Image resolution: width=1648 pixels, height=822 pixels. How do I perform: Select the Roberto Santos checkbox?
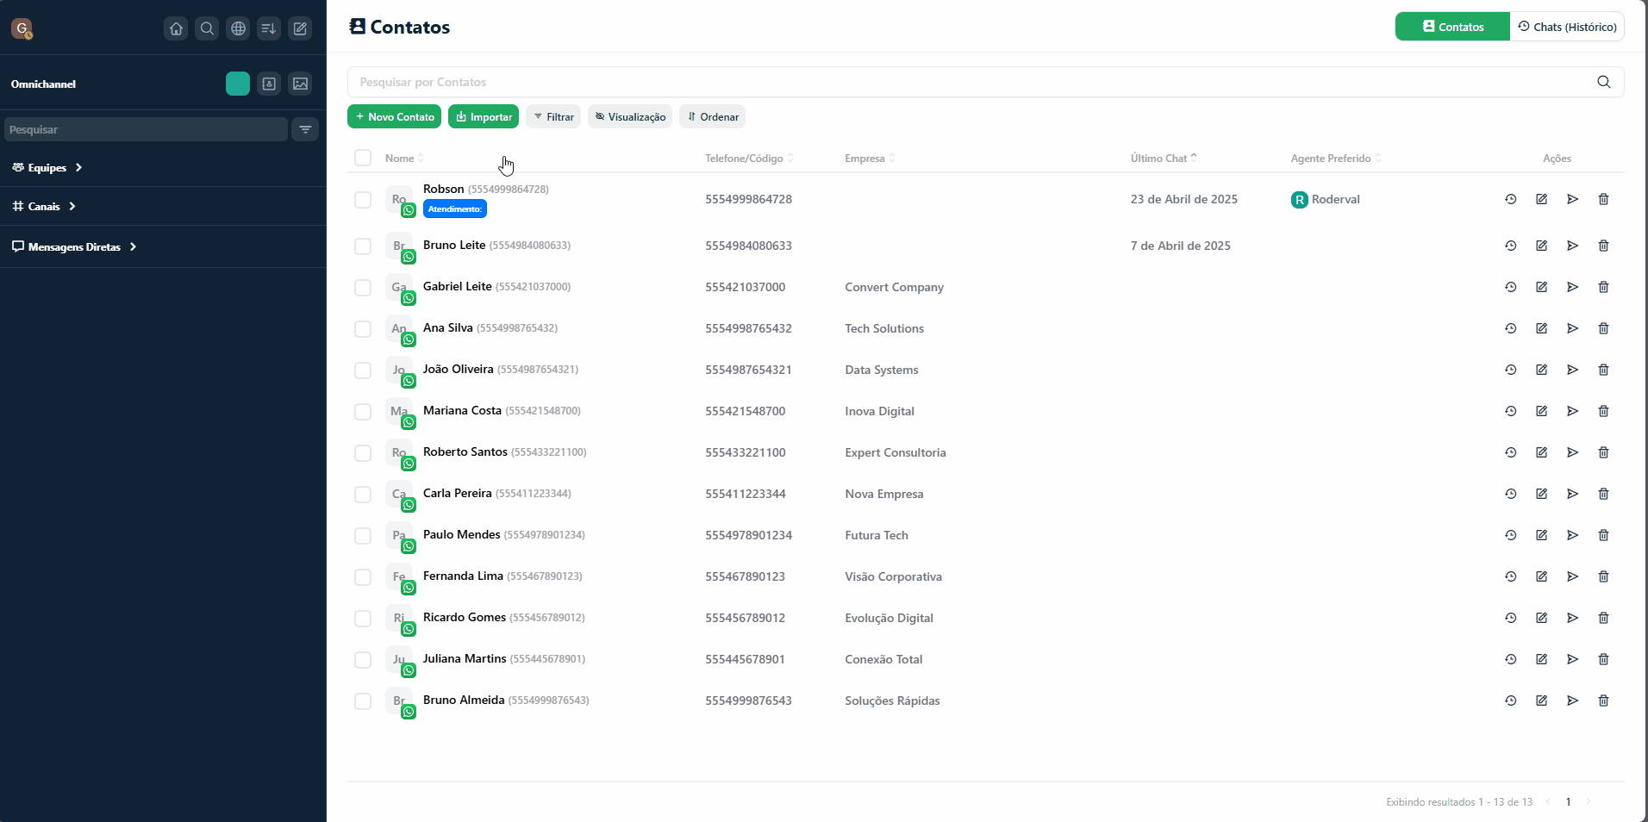(363, 453)
